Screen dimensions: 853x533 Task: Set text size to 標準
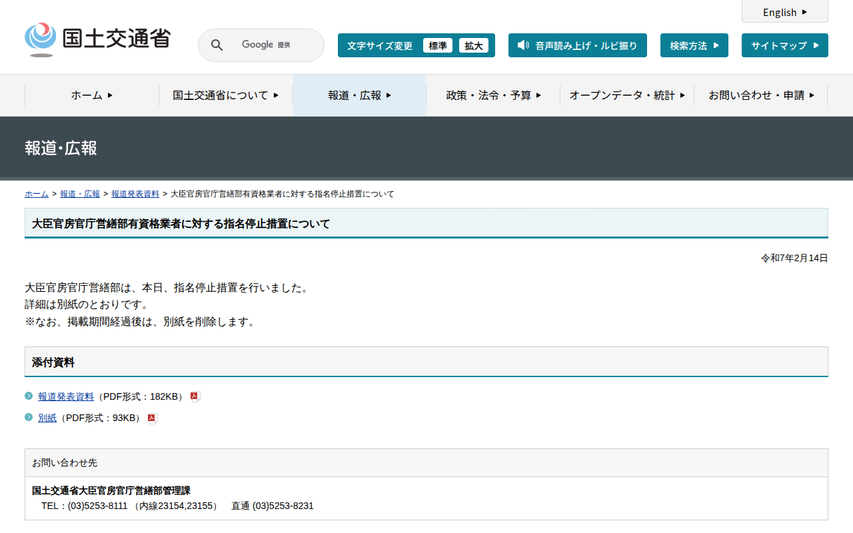[x=437, y=45]
